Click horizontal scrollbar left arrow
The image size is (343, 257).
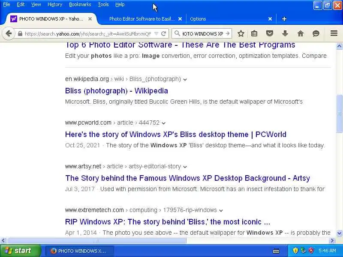pyautogui.click(x=3, y=241)
